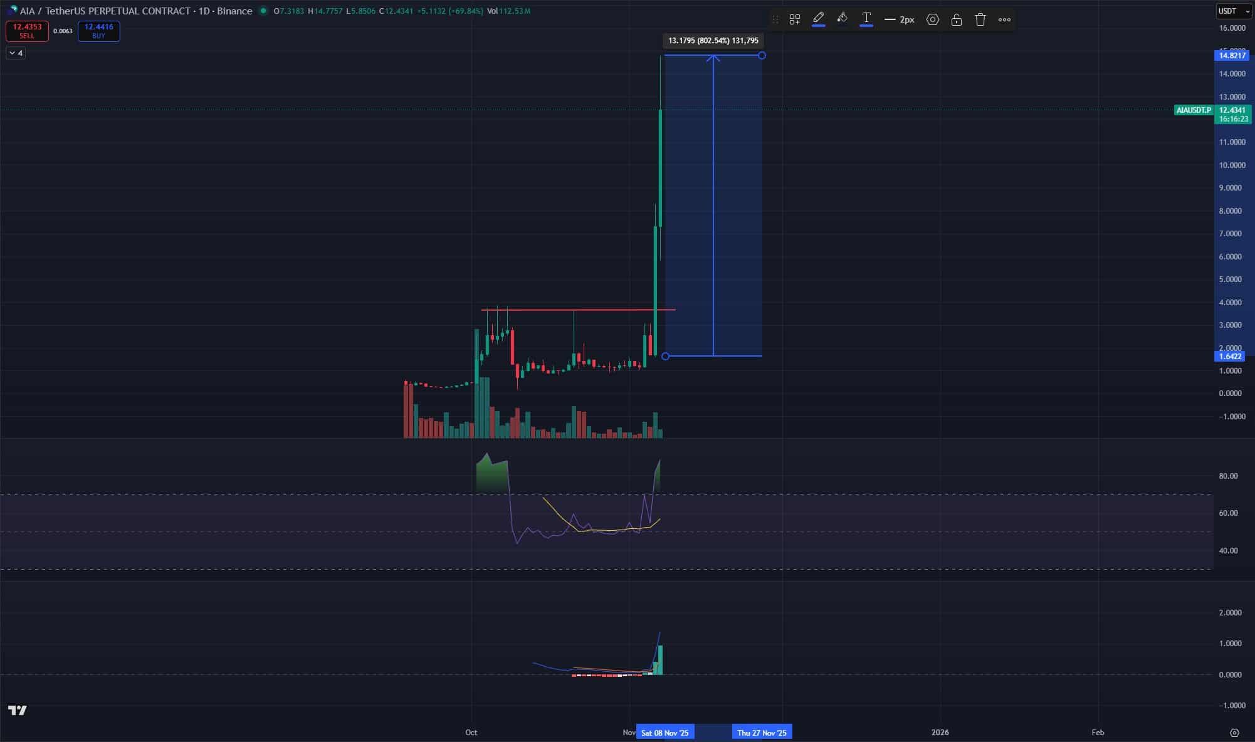Open drawing settings hexagon icon
1255x742 pixels.
click(932, 19)
